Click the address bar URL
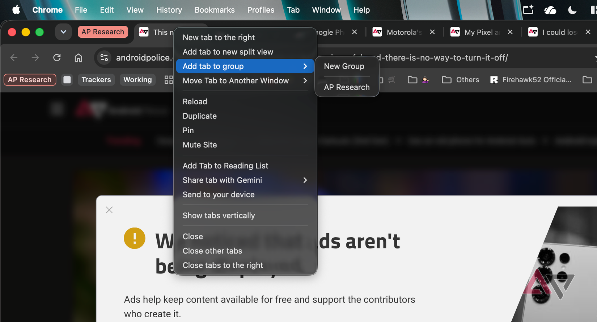Viewport: 597px width, 322px height. 312,58
